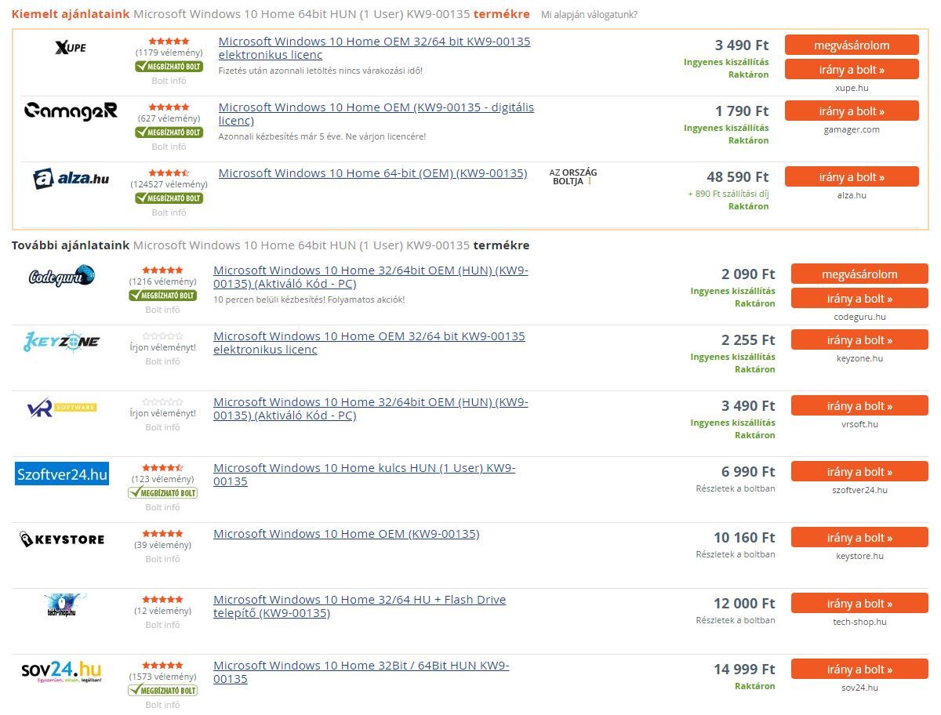Screen dimensions: 941x715
Task: Click the Az Ország Boltja award badge
Action: [573, 177]
